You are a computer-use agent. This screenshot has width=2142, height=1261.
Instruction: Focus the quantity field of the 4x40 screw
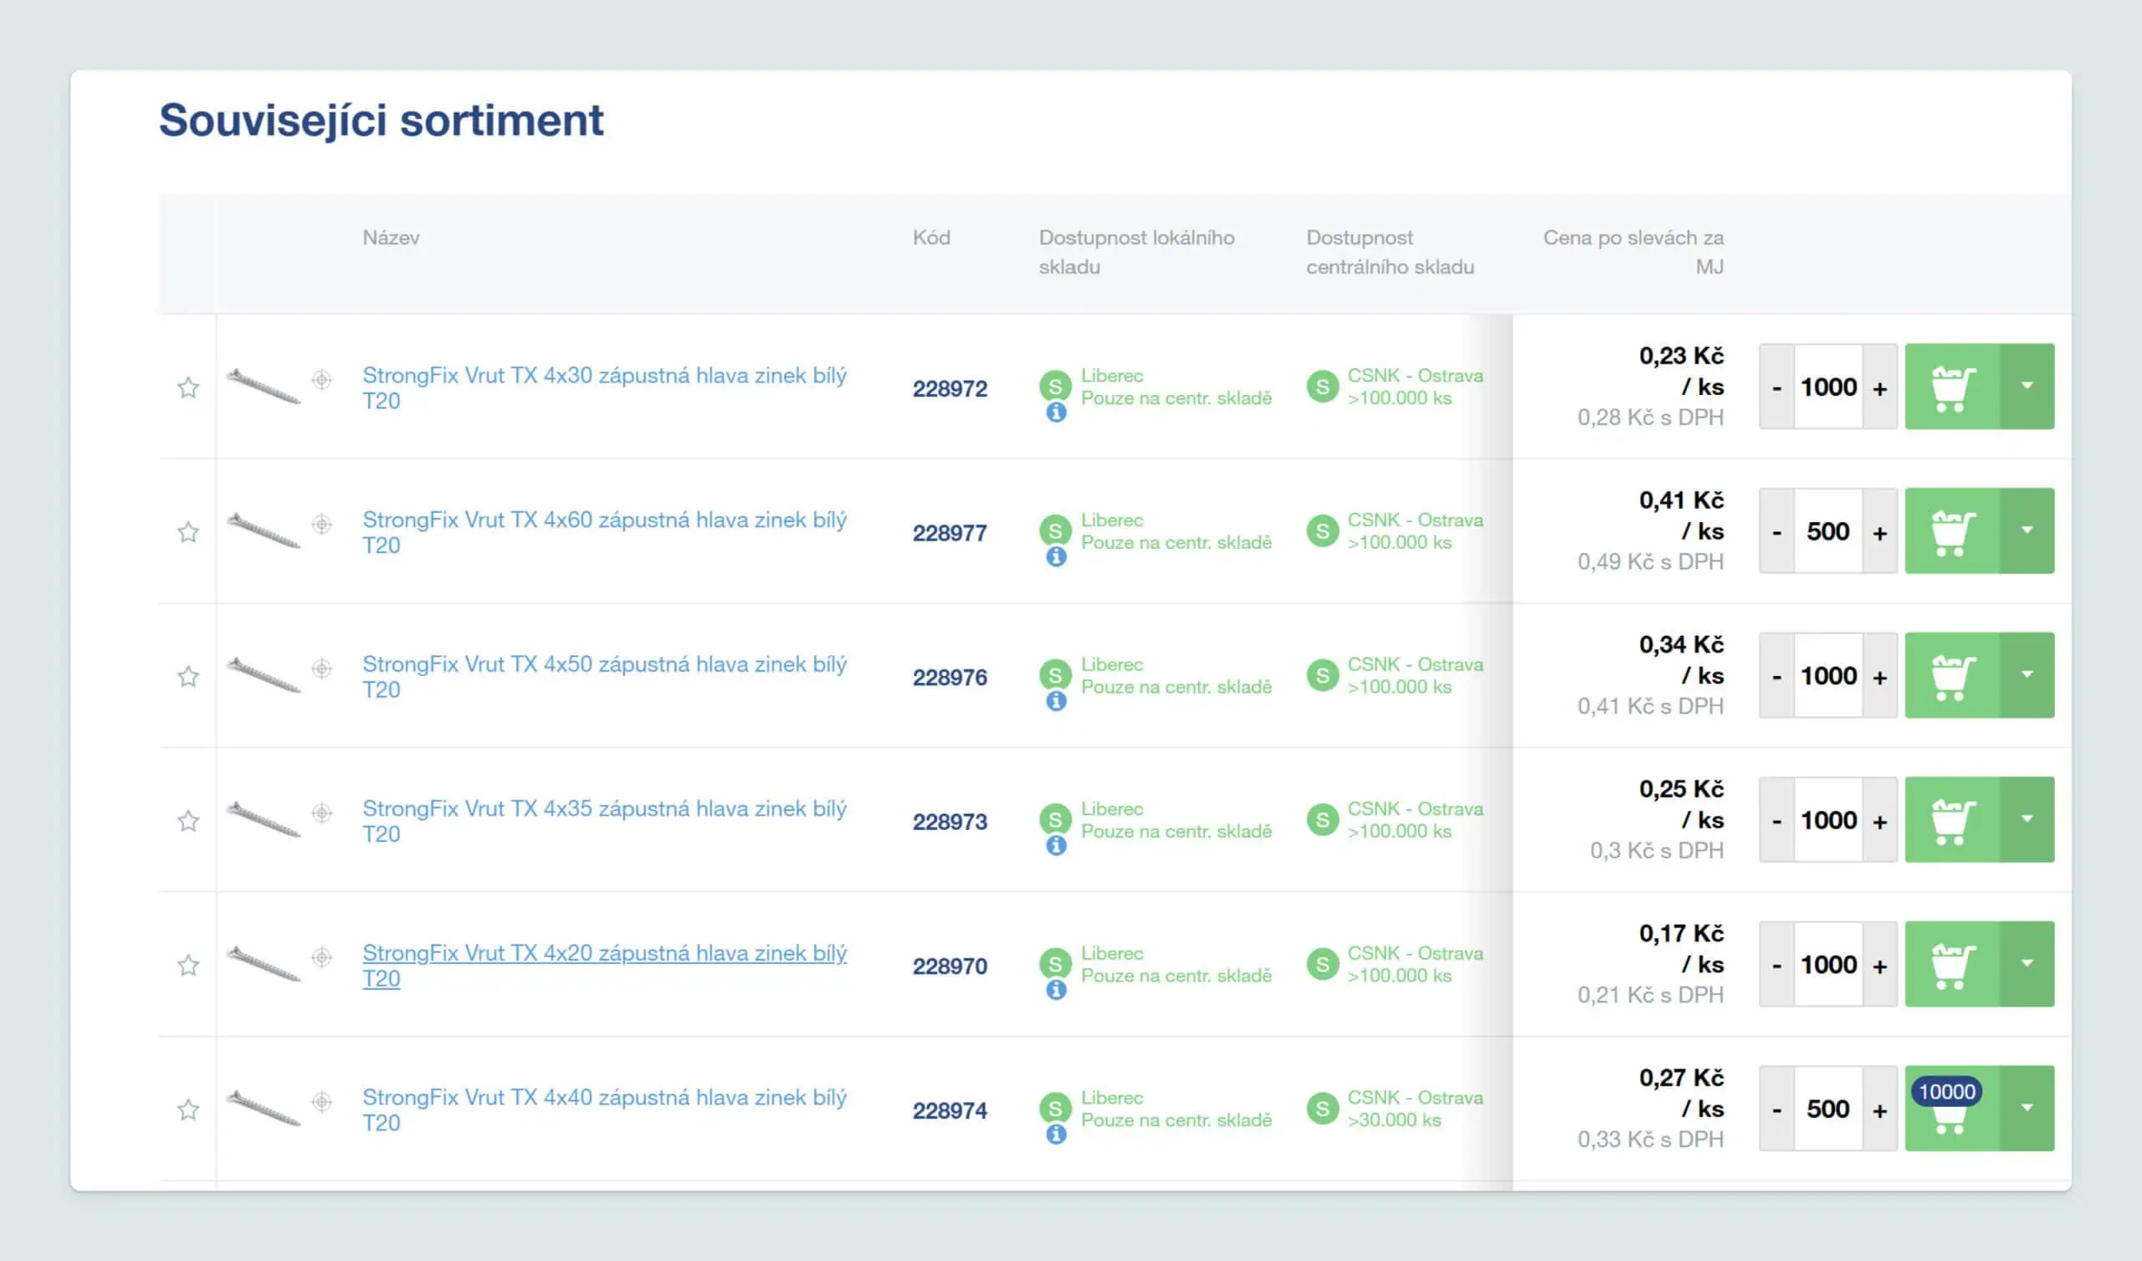point(1828,1110)
